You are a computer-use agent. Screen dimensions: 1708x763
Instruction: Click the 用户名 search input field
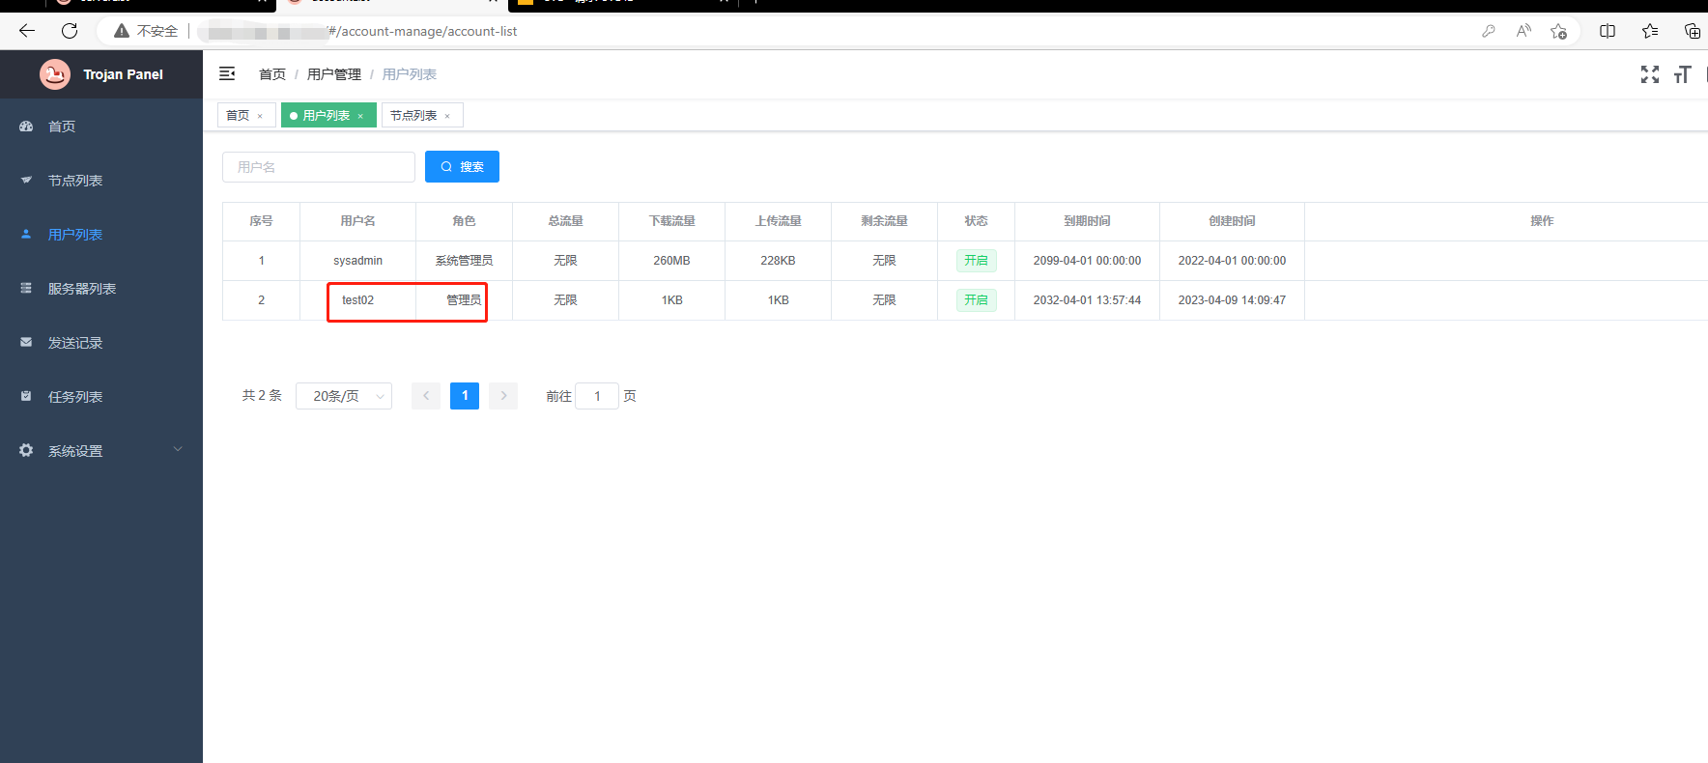point(318,167)
